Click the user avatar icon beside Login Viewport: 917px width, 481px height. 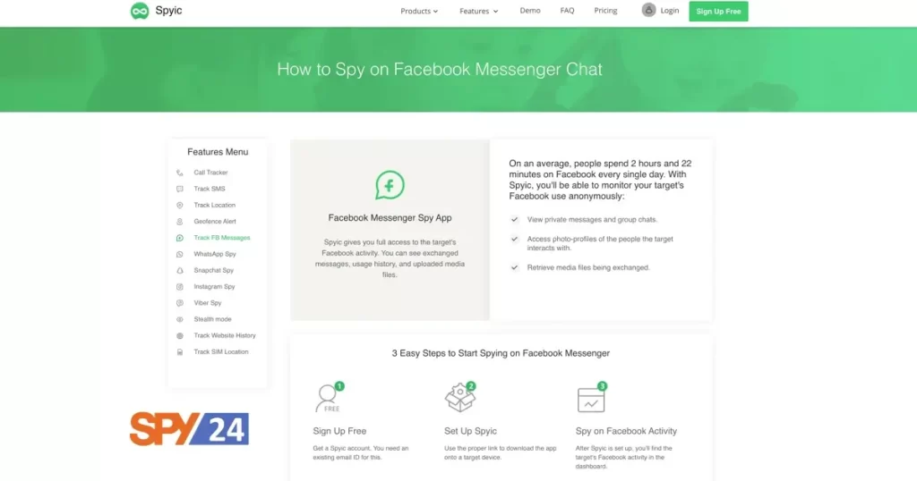tap(648, 10)
